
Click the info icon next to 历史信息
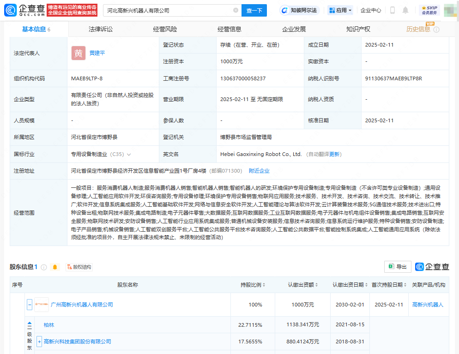pyautogui.click(x=436, y=30)
